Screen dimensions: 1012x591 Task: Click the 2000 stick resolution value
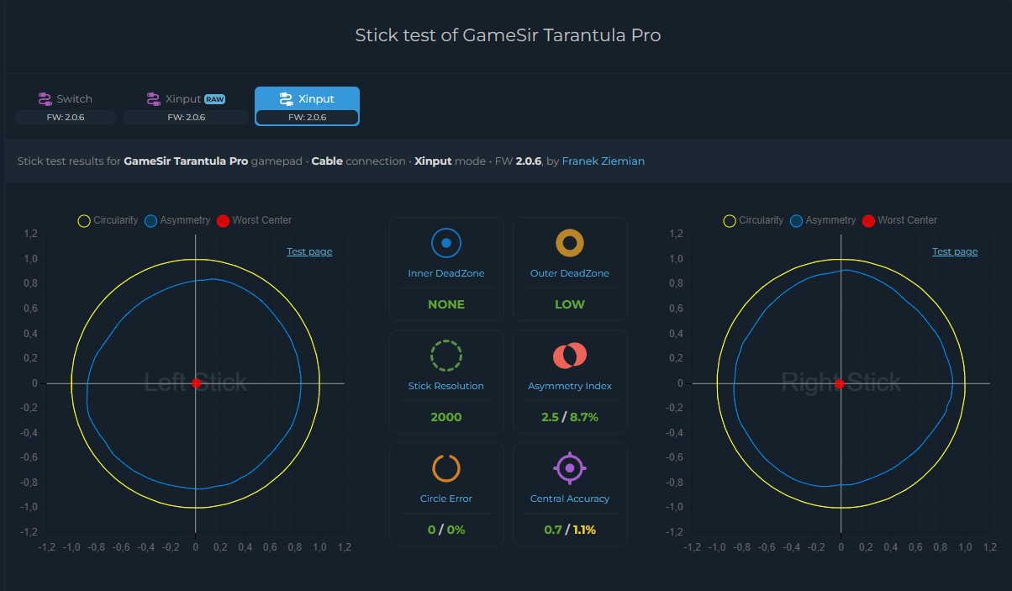pos(446,417)
